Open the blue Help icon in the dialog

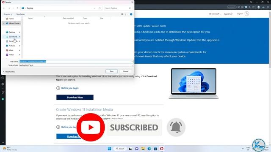click(x=131, y=14)
